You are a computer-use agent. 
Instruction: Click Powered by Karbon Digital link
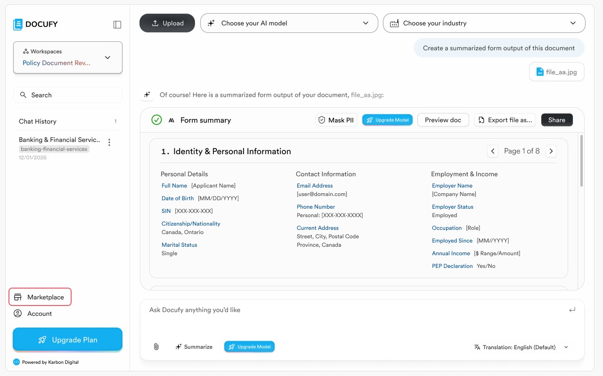click(46, 362)
